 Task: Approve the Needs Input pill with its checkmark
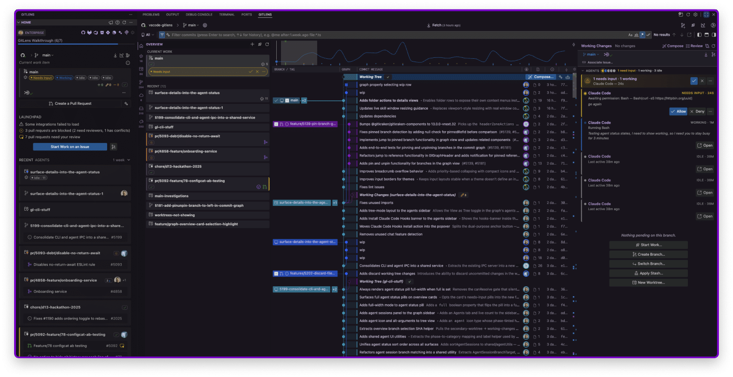click(x=250, y=71)
